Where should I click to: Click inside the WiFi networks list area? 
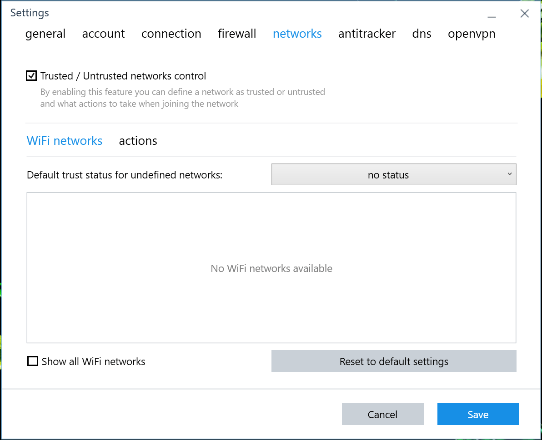point(271,268)
